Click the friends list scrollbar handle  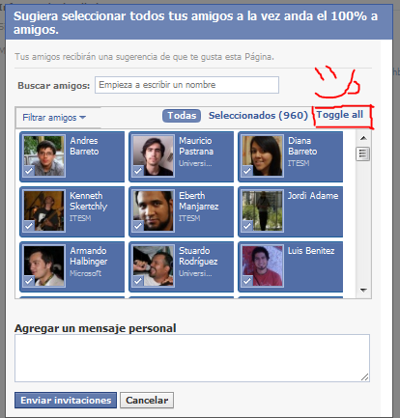[363, 153]
